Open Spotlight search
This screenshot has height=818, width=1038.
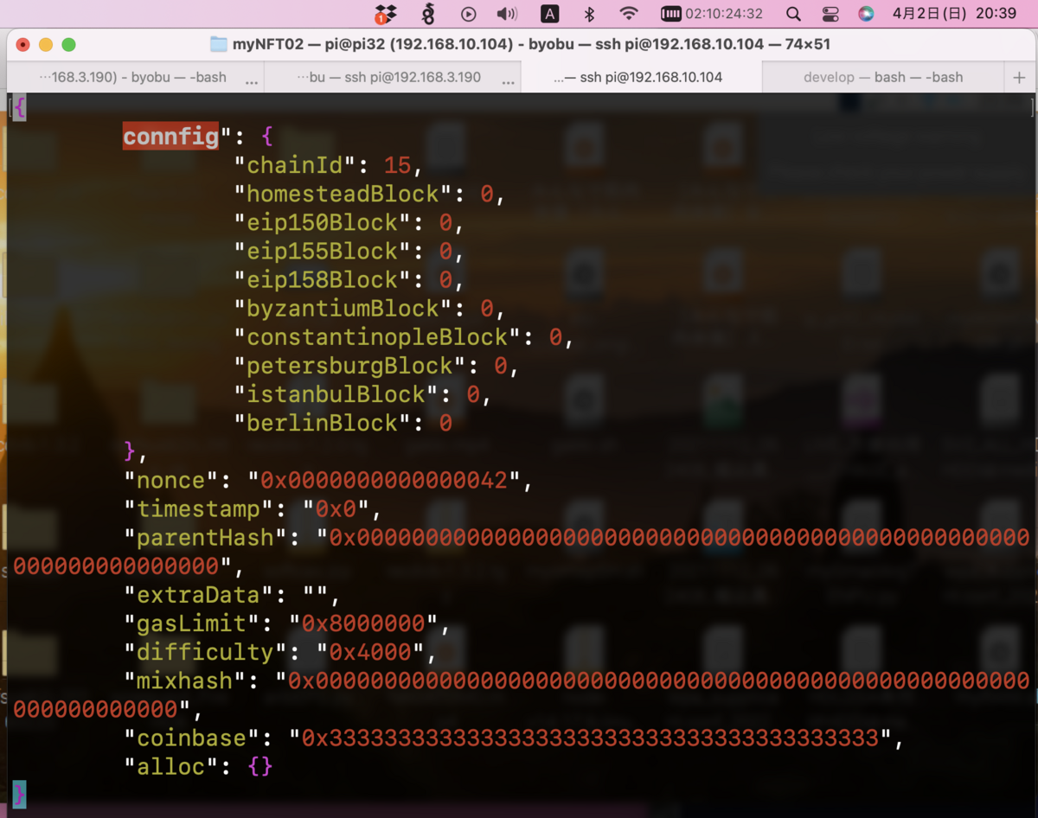pos(792,14)
